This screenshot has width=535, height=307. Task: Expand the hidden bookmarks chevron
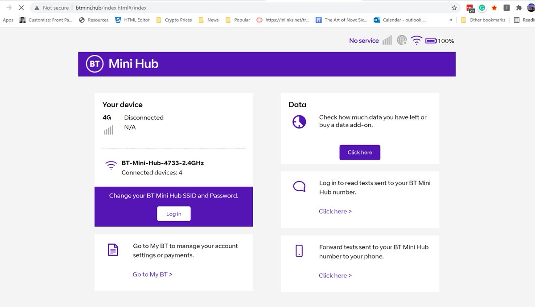pos(451,20)
